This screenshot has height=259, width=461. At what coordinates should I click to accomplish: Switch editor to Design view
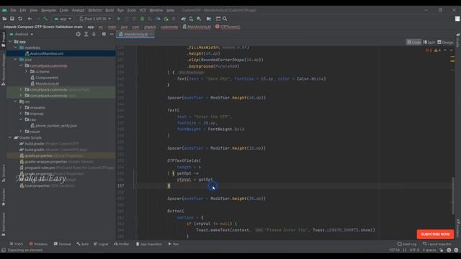(445, 42)
